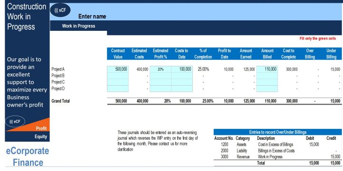Click the Under Billing column header

pyautogui.click(x=331, y=54)
